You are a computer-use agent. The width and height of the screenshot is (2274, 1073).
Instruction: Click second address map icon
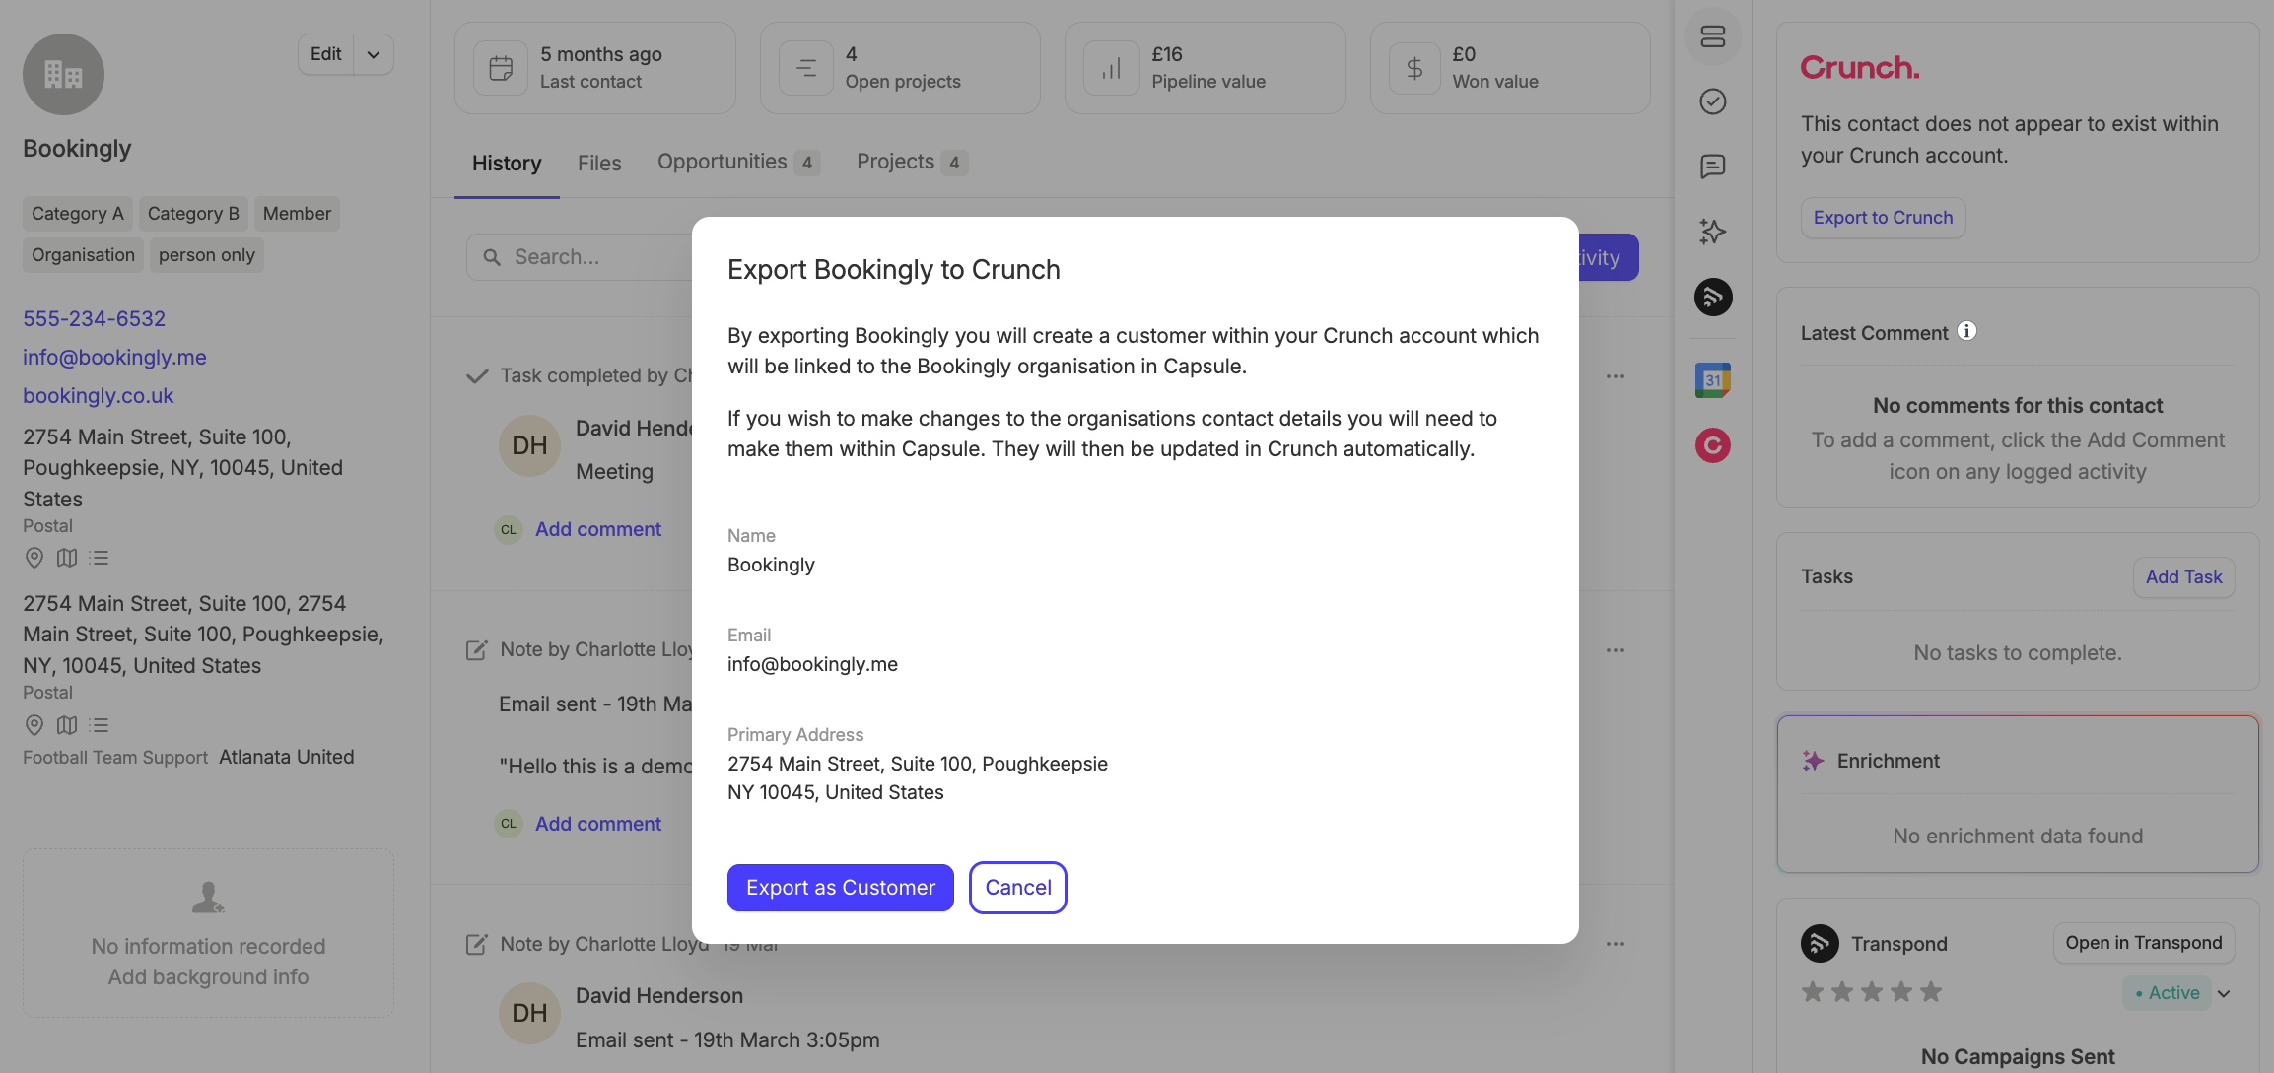tap(66, 725)
